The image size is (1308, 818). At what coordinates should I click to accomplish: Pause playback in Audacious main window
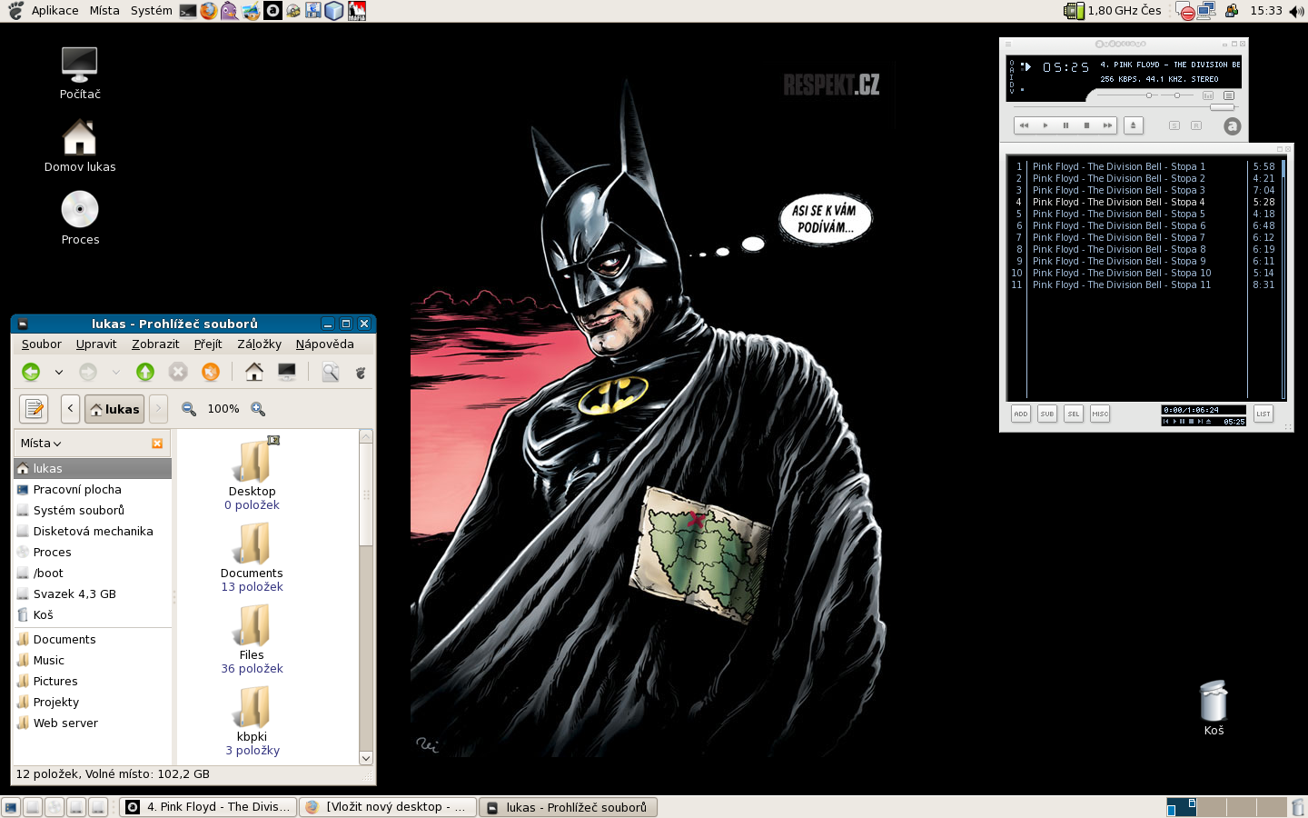pos(1065,125)
